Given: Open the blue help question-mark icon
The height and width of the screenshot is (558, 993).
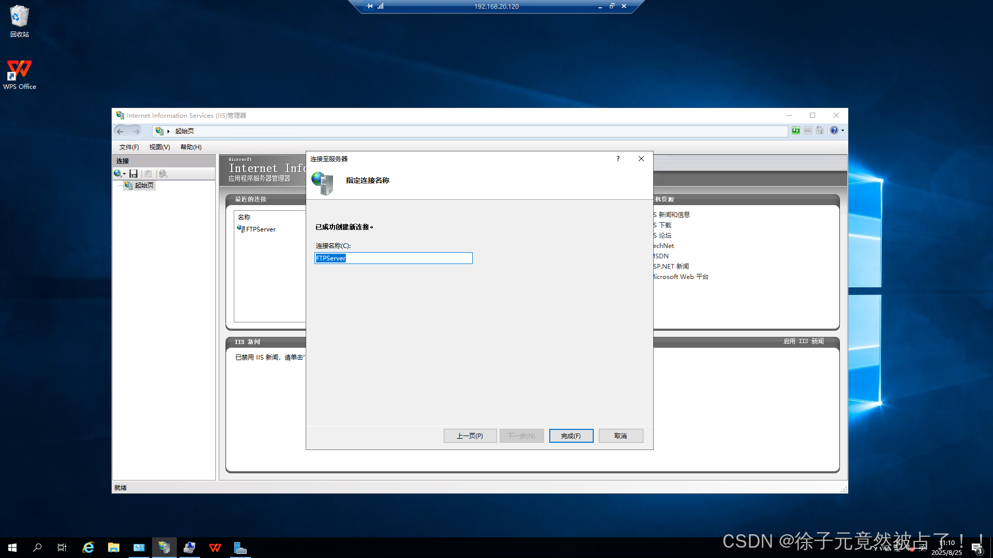Looking at the screenshot, I should pos(834,131).
